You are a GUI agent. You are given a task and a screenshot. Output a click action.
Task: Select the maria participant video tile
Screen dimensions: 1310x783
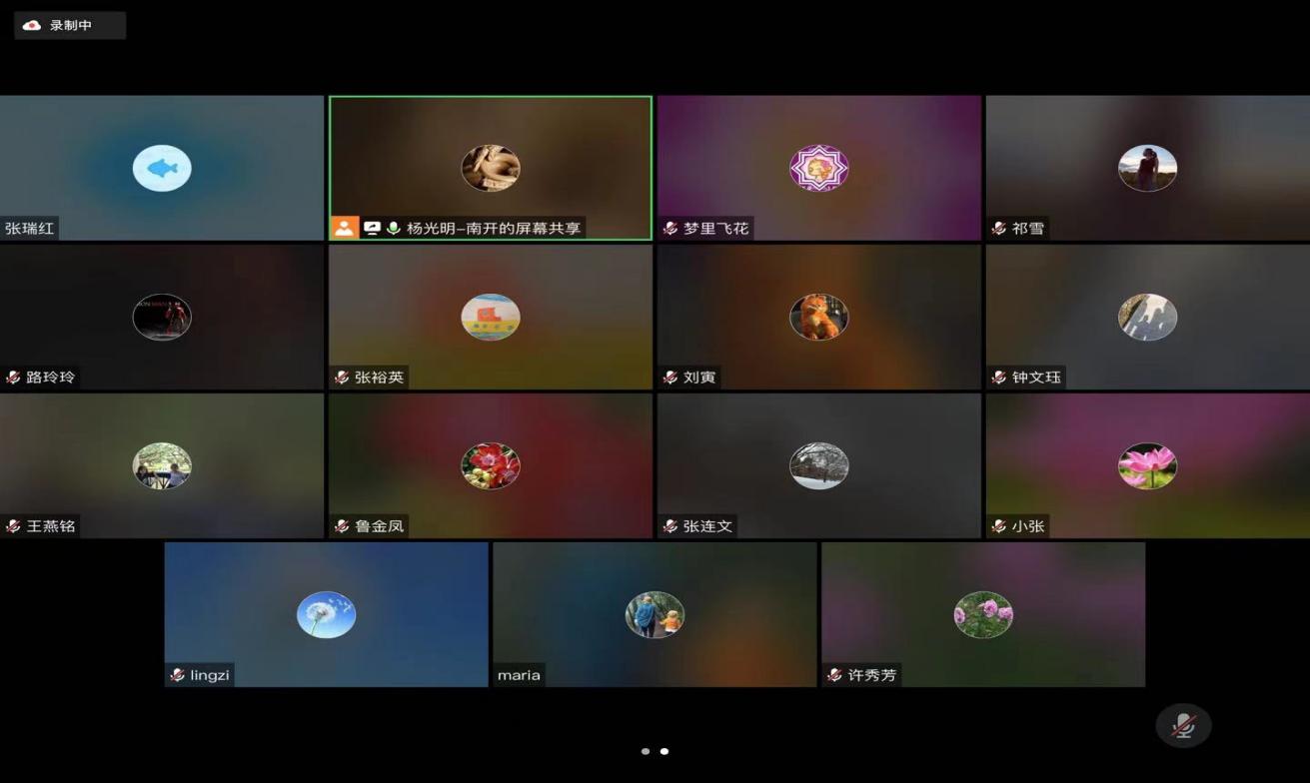tap(655, 614)
